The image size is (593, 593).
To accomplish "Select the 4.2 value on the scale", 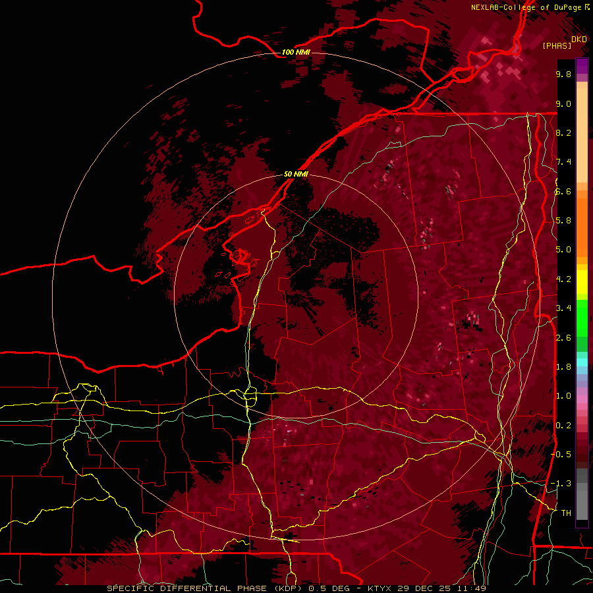I will (563, 279).
